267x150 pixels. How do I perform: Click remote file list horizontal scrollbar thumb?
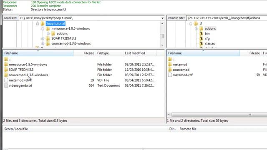[219, 115]
